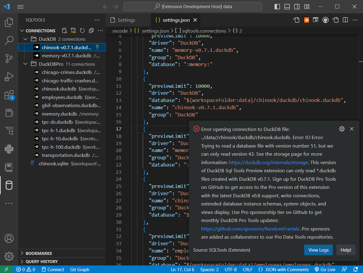
Task: Open the Source Control view
Action: point(9,59)
